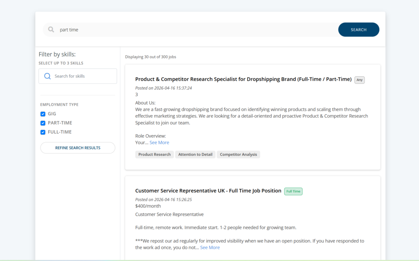The height and width of the screenshot is (261, 419).
Task: Focus the search field containing 'part time'
Action: tap(196, 30)
